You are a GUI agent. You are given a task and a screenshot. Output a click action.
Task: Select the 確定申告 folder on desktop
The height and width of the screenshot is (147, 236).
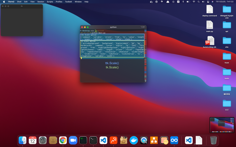tap(227, 89)
